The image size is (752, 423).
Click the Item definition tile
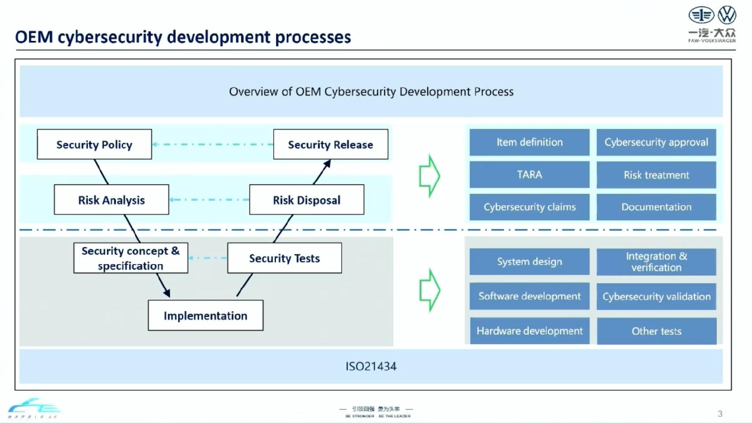(530, 142)
